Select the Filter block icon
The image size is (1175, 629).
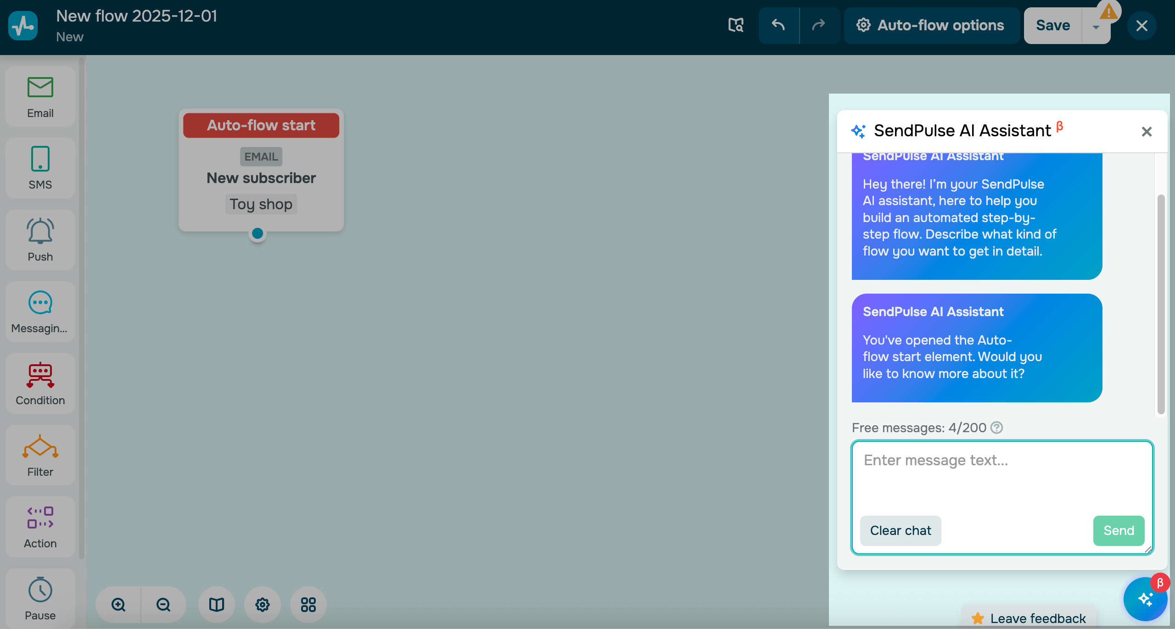click(40, 446)
